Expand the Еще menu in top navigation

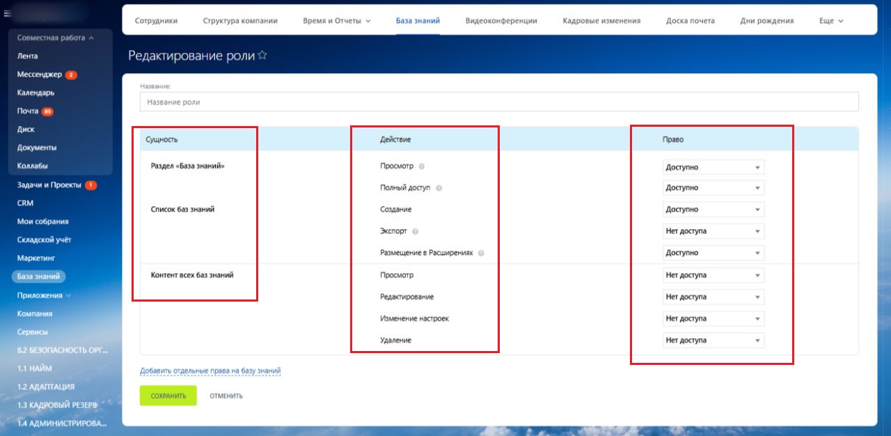coord(831,21)
